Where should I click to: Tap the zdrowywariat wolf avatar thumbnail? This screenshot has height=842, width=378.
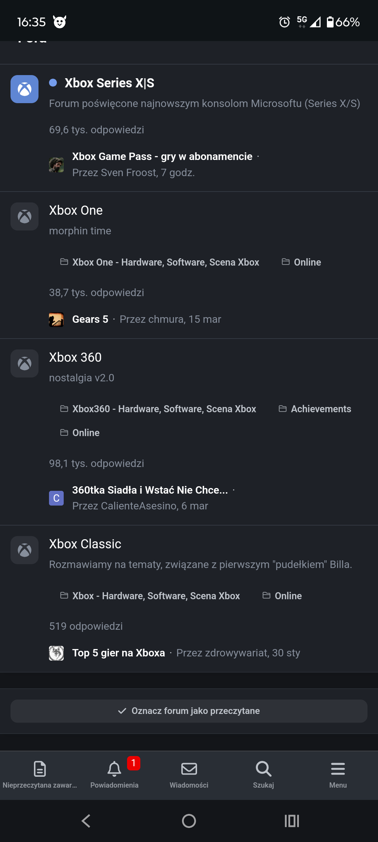click(x=56, y=653)
